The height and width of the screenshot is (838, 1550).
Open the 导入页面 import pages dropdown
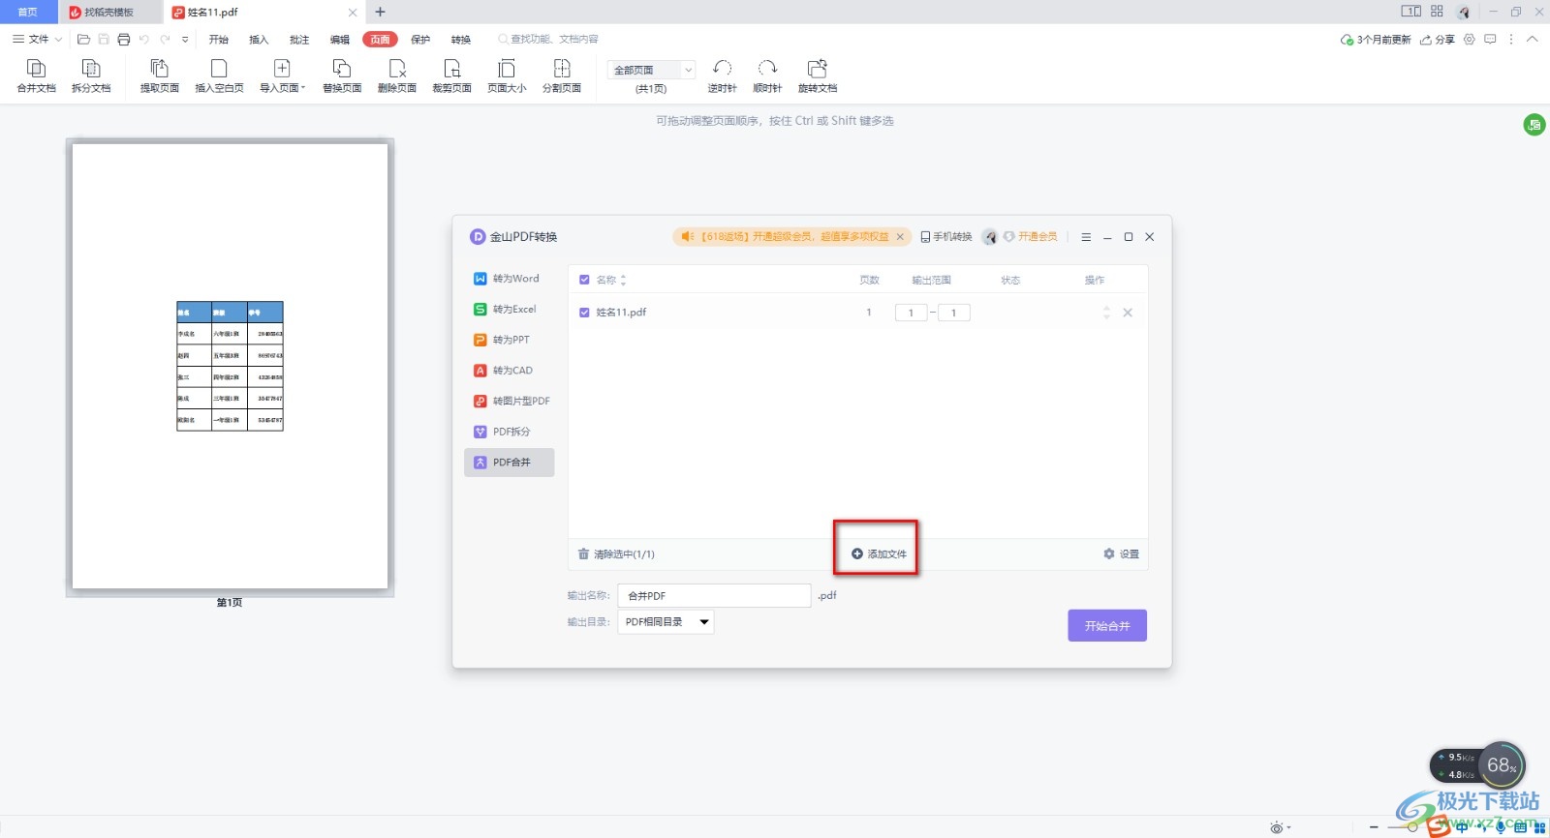tap(282, 75)
